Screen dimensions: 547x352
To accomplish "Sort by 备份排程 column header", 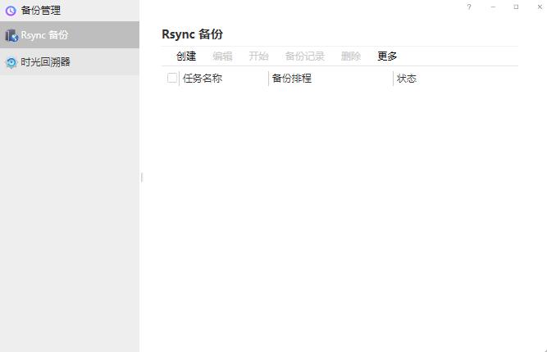I will tap(292, 79).
